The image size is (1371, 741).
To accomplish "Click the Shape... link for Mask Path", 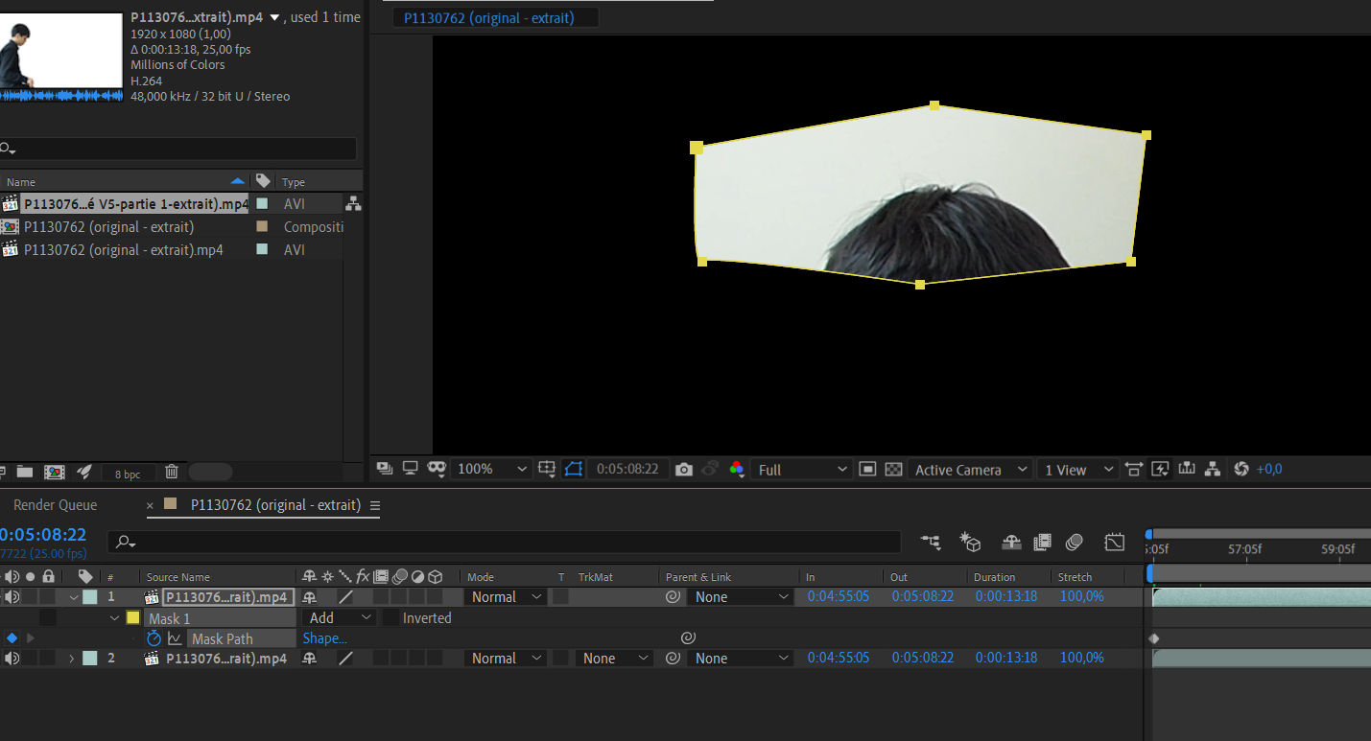I will 324,638.
